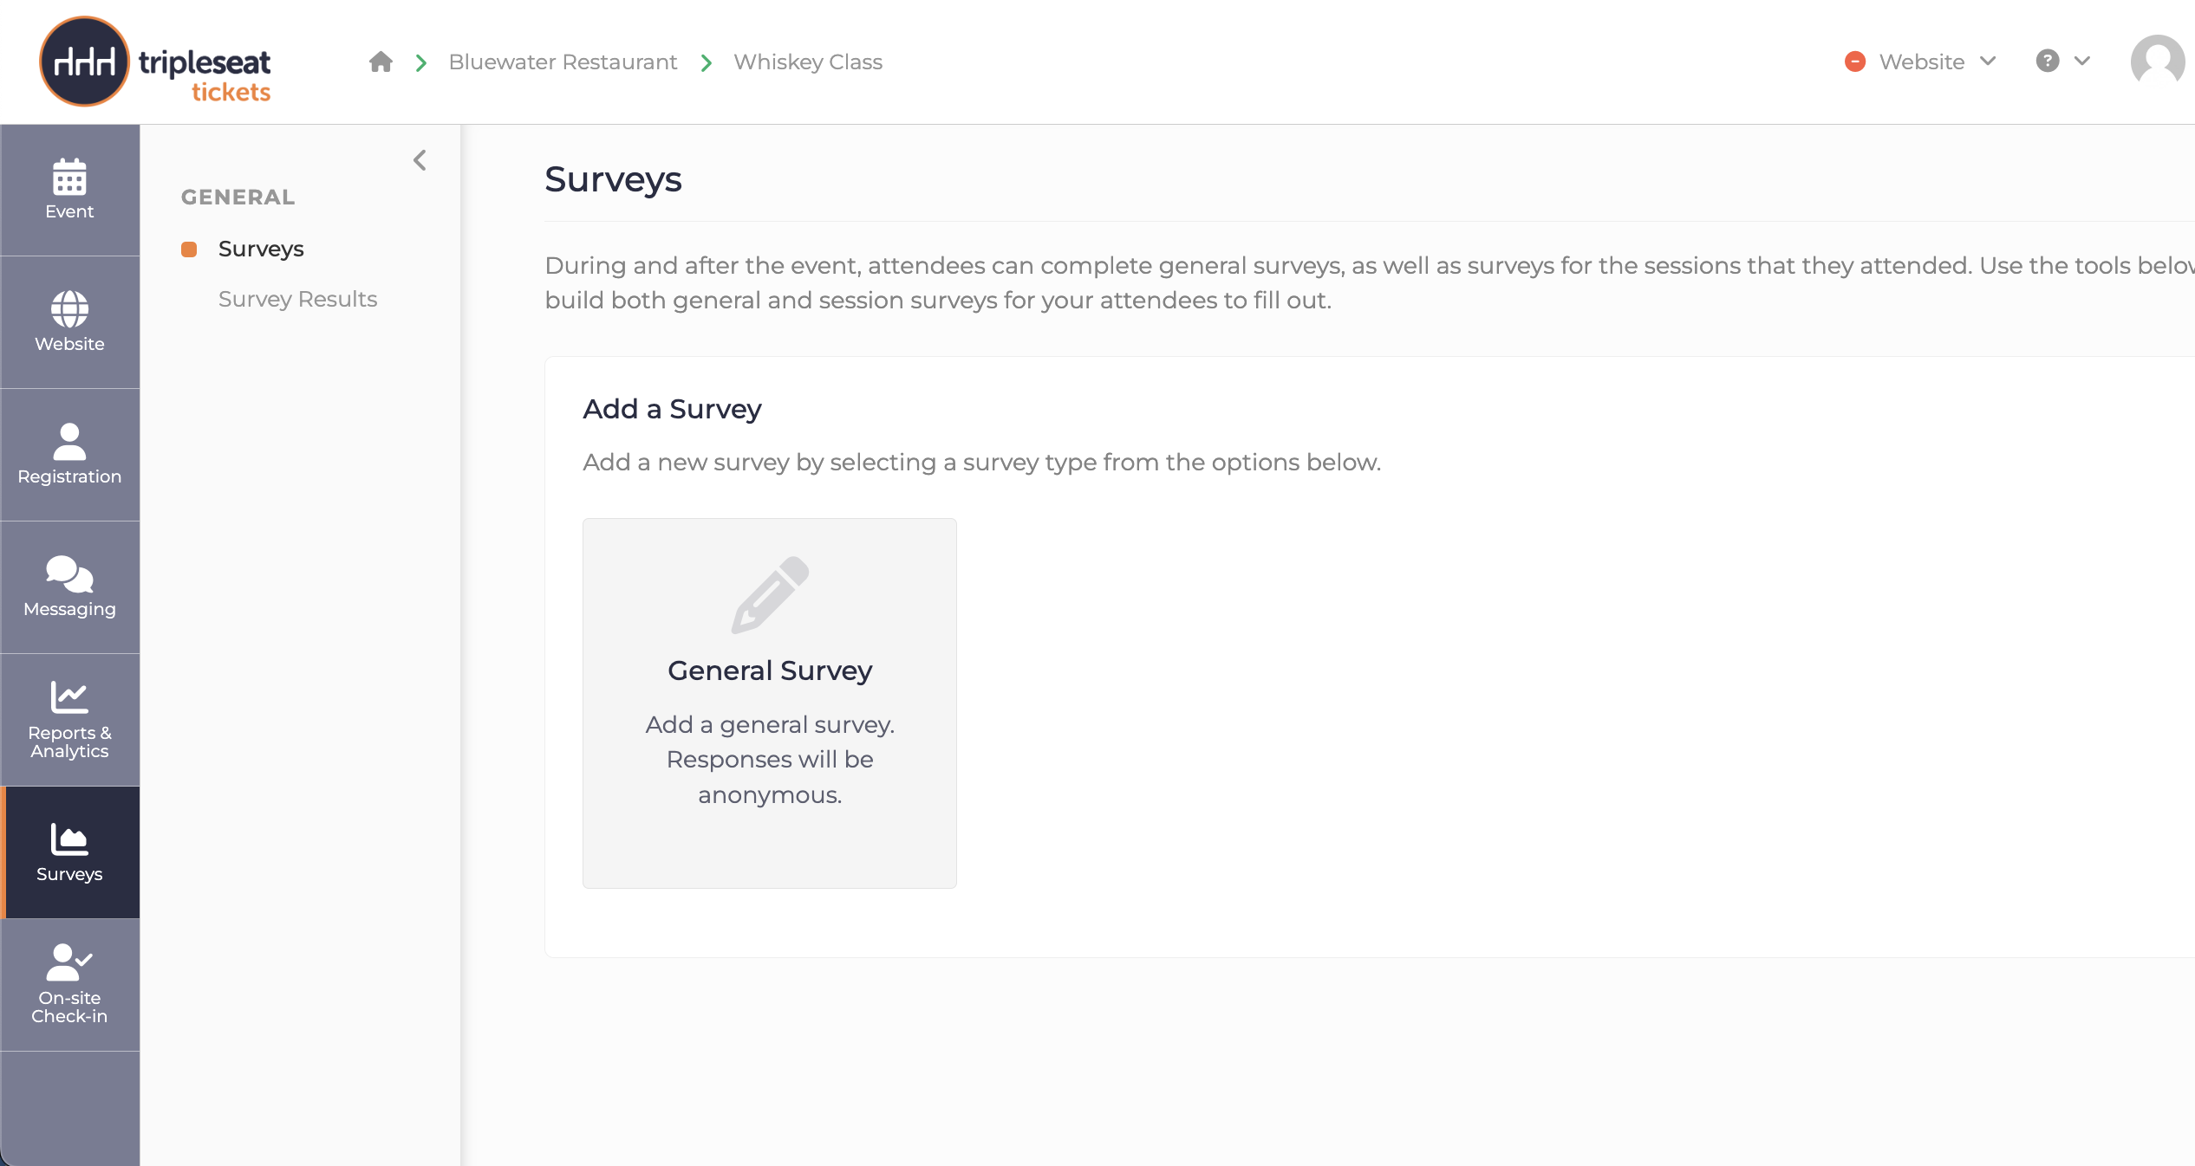Open Reports & Analytics chart icon
The image size is (2195, 1166).
[x=69, y=697]
